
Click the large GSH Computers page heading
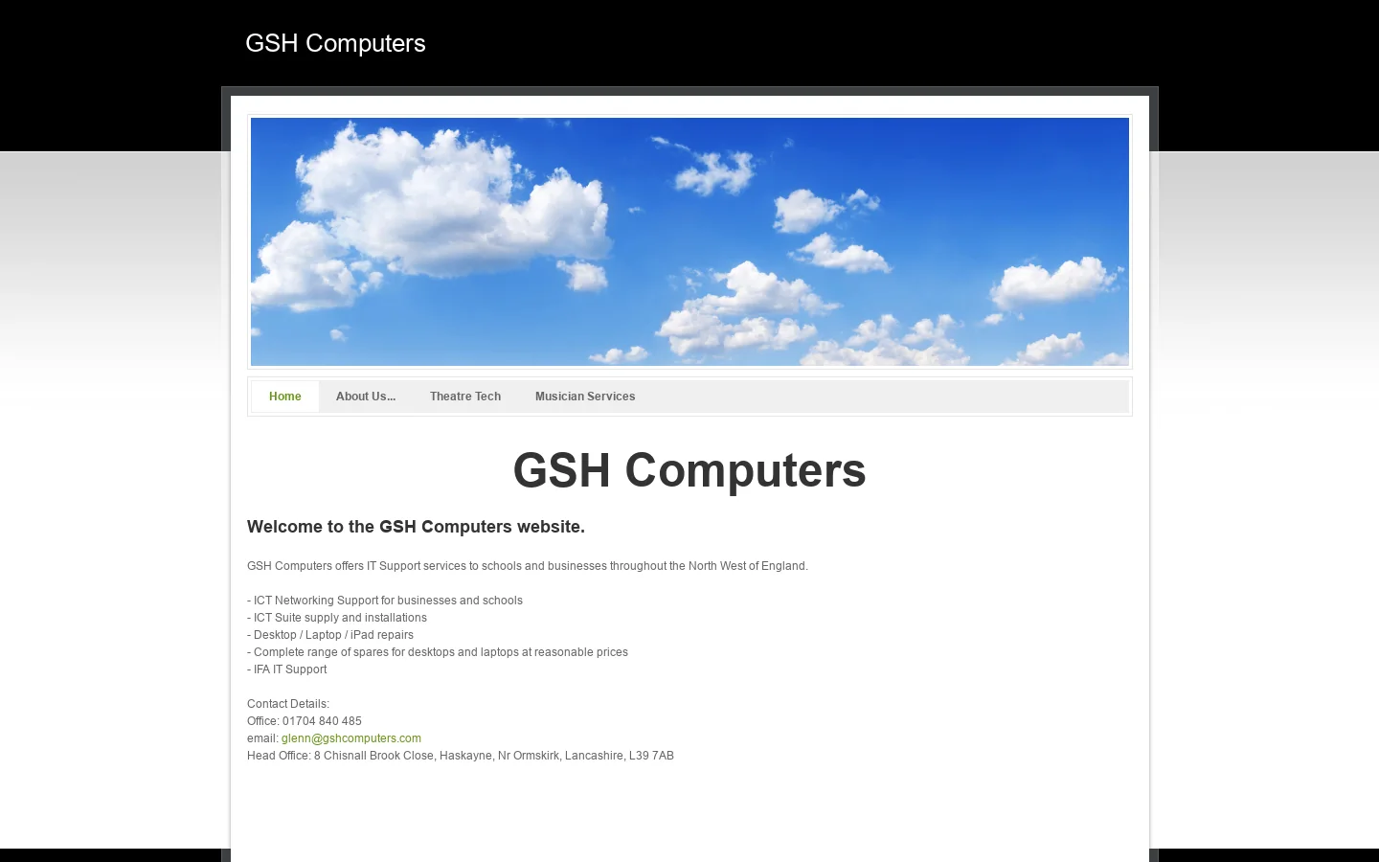(x=689, y=470)
